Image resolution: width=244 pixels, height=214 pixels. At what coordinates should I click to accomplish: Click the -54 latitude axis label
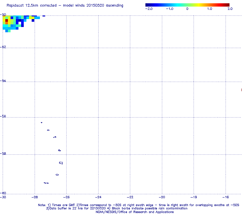(3, 81)
